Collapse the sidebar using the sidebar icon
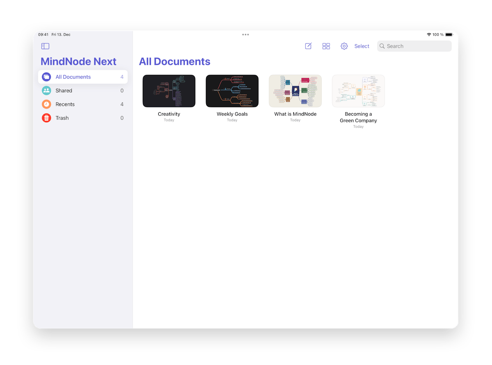The height and width of the screenshot is (365, 492). click(x=45, y=46)
